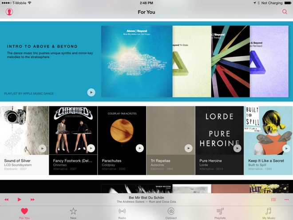Open the 'Tri Repetae' album title
Image resolution: width=293 pixels, height=220 pixels.
(x=160, y=161)
